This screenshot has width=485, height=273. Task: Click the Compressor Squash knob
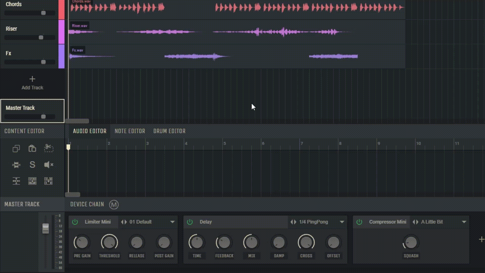click(x=411, y=243)
